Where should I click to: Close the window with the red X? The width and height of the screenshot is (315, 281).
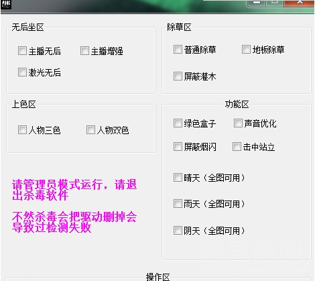300,3
